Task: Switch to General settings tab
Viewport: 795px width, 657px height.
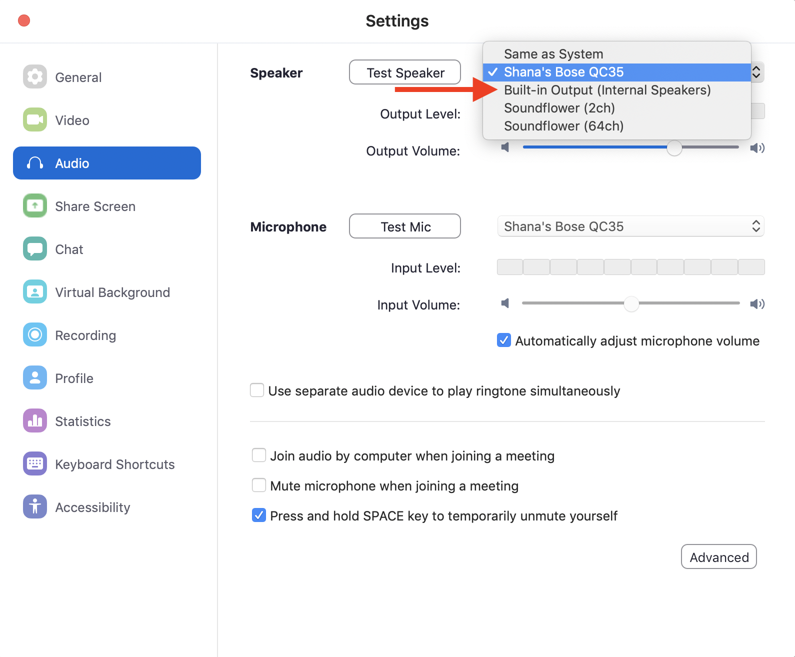Action: (x=107, y=77)
